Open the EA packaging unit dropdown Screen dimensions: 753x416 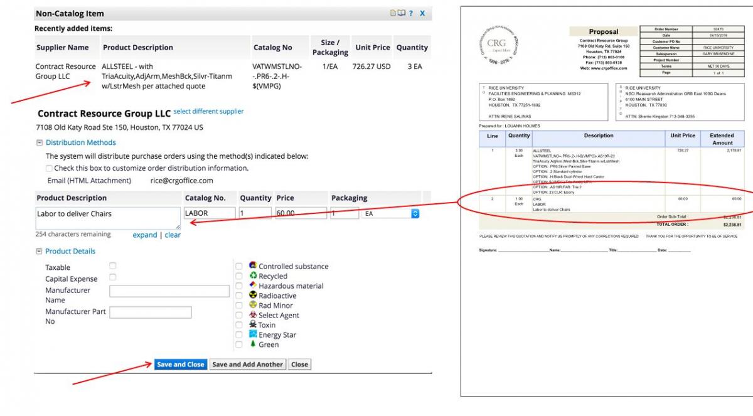pos(392,214)
